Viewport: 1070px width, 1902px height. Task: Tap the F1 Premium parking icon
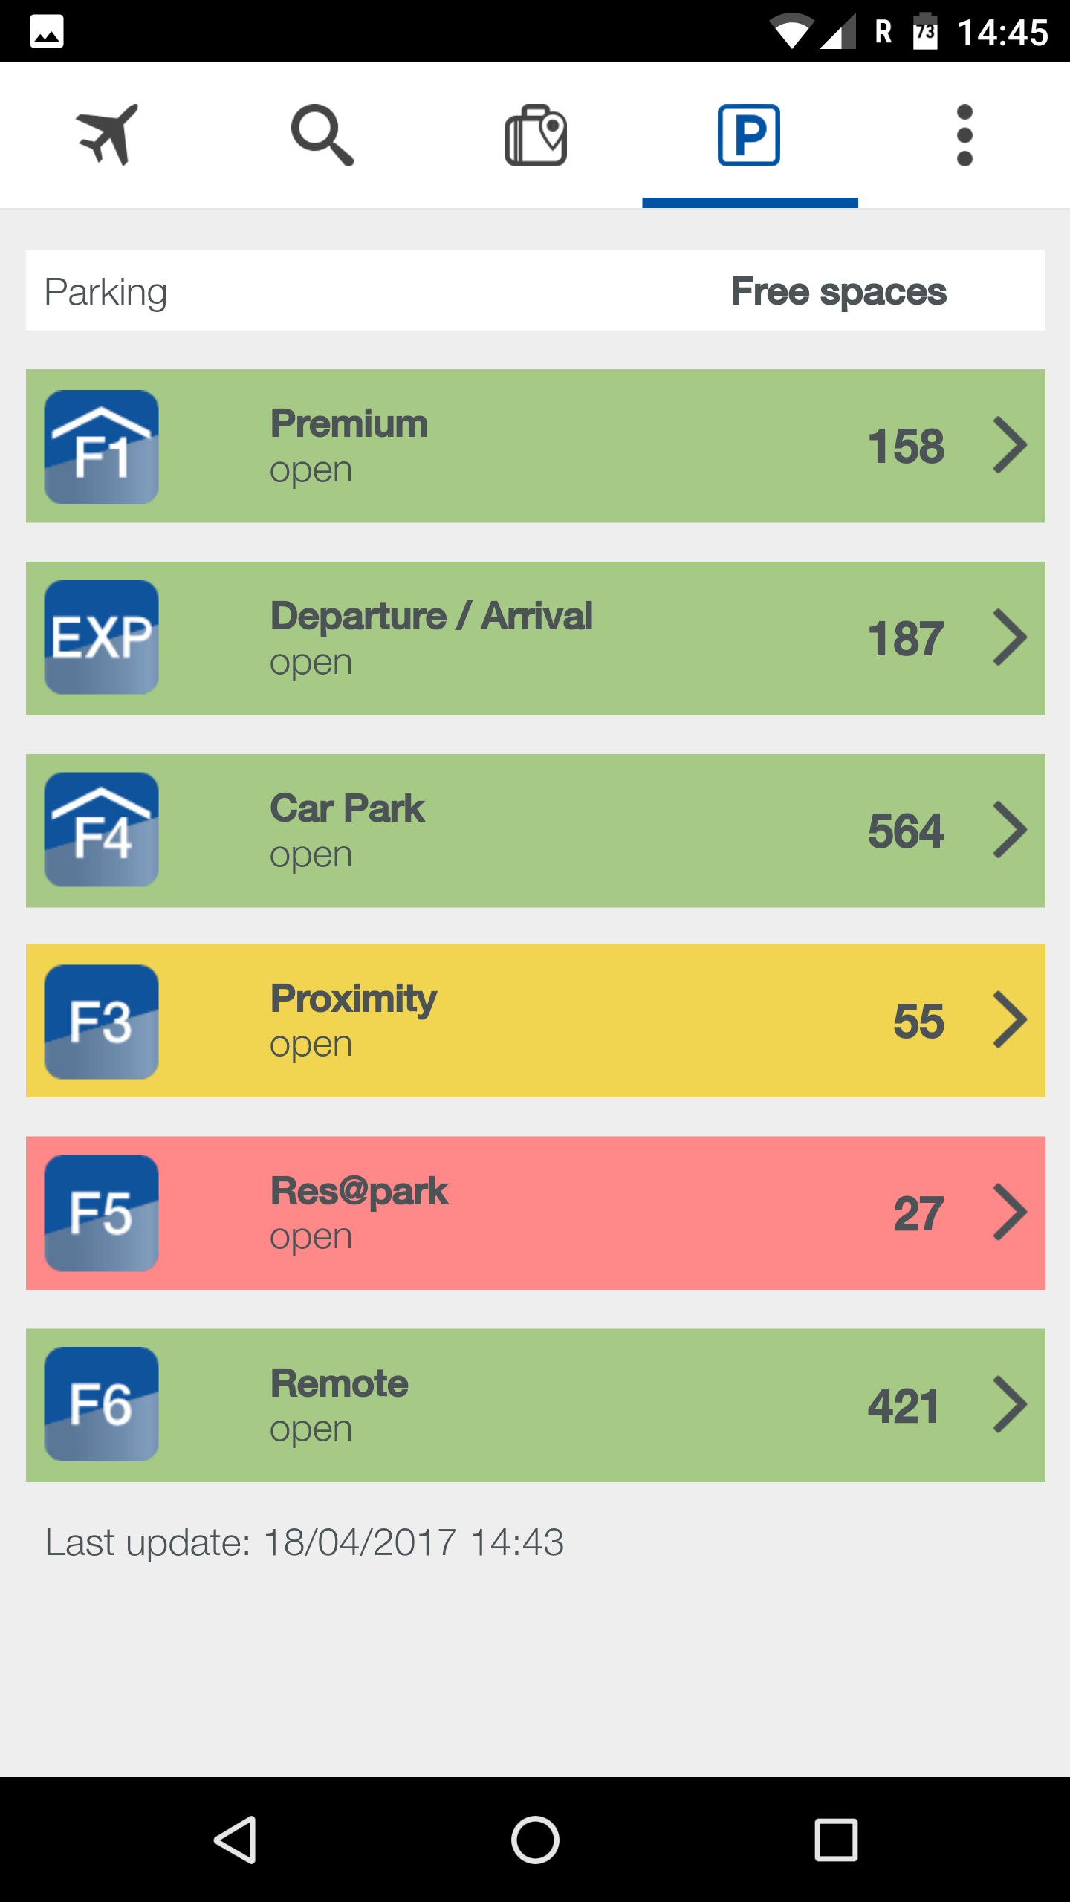[101, 447]
